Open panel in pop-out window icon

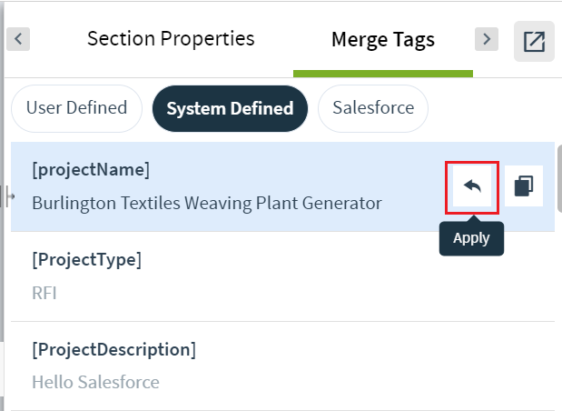pos(534,41)
